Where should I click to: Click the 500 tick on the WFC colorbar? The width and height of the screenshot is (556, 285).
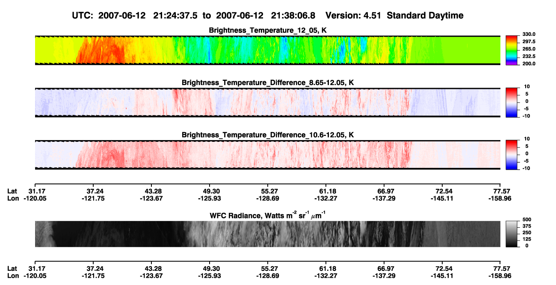point(527,219)
